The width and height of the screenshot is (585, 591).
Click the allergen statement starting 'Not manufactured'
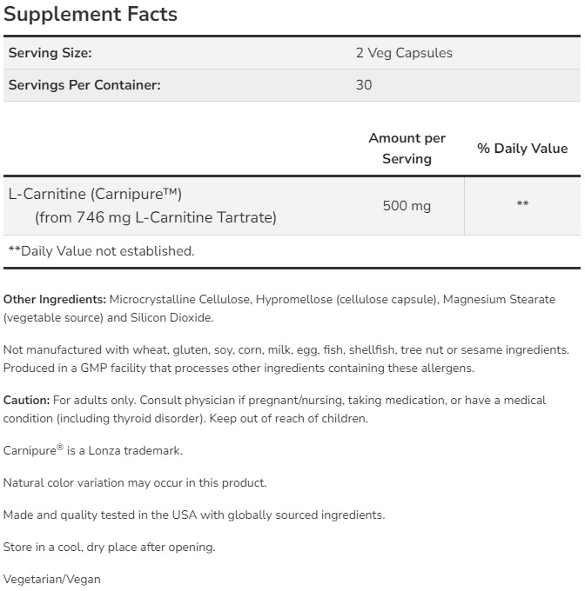click(286, 350)
